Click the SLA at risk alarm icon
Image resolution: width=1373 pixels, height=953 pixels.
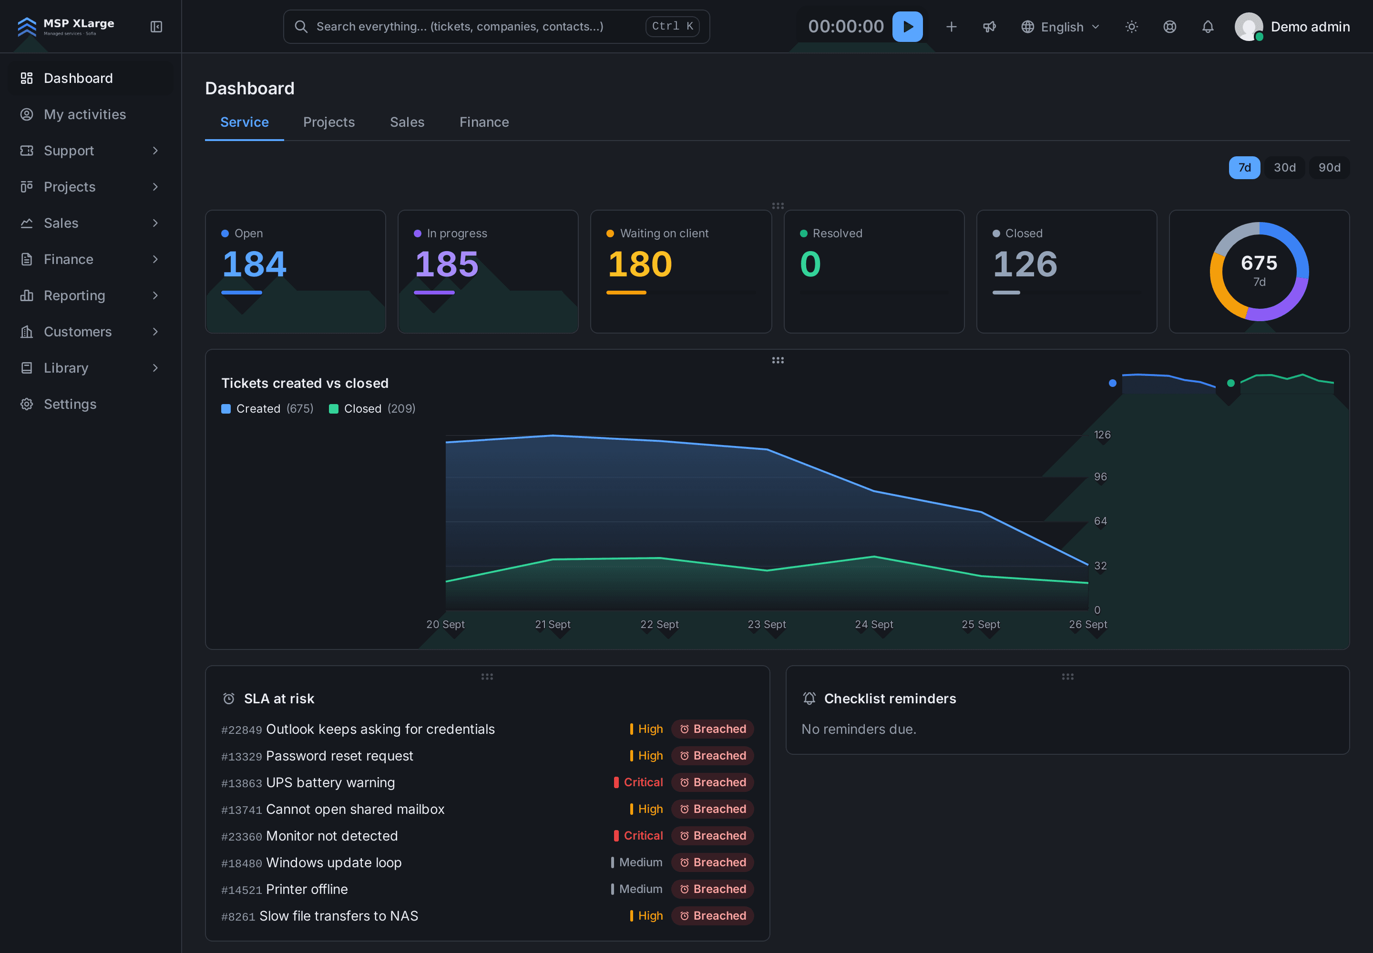pyautogui.click(x=228, y=699)
